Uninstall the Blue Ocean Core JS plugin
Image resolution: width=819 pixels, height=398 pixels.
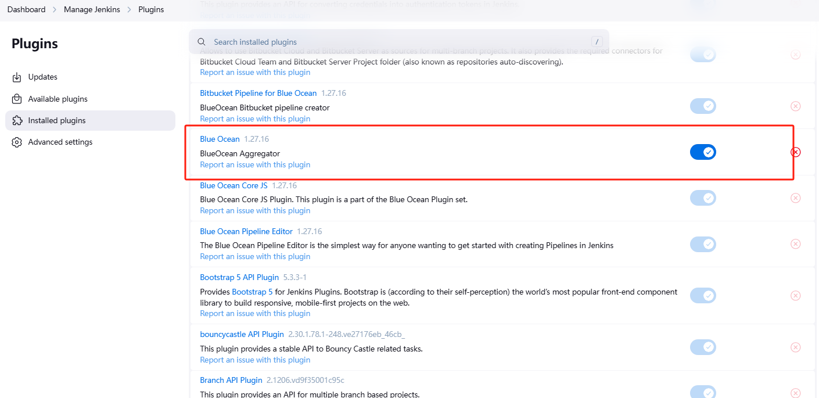[x=796, y=198]
